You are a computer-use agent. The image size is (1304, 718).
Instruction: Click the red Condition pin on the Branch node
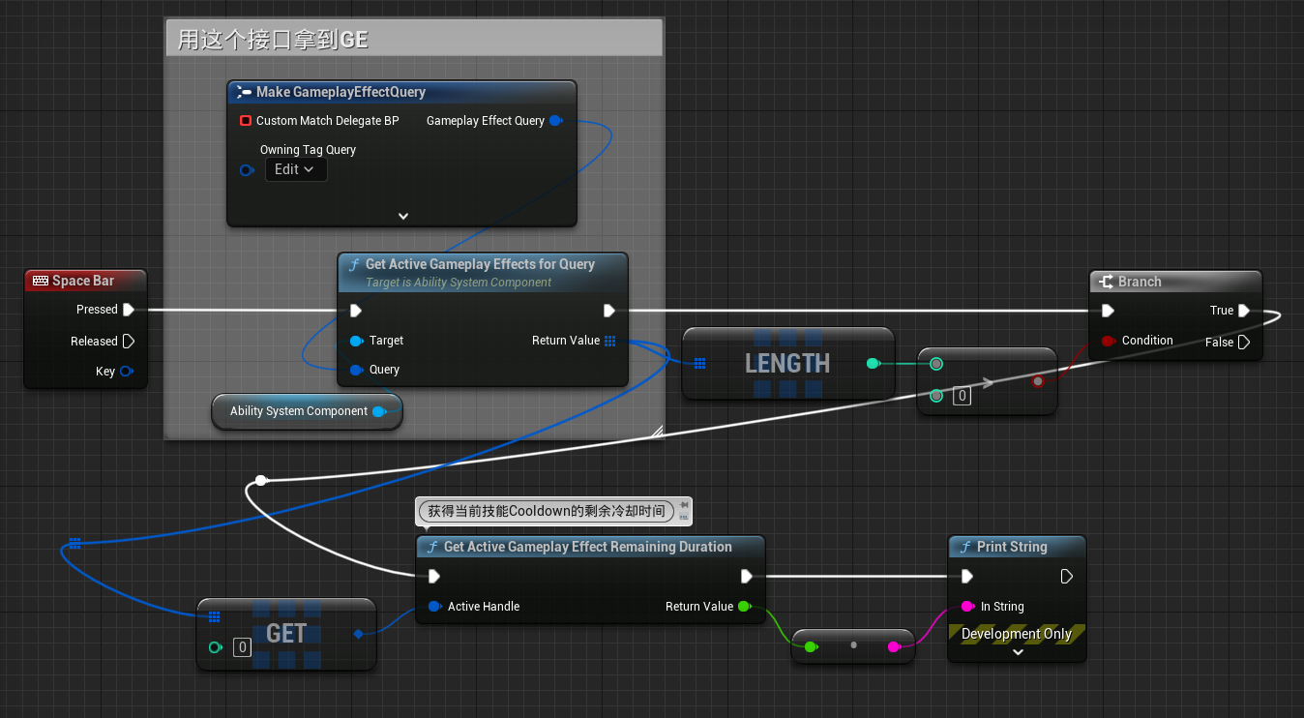pos(1109,341)
